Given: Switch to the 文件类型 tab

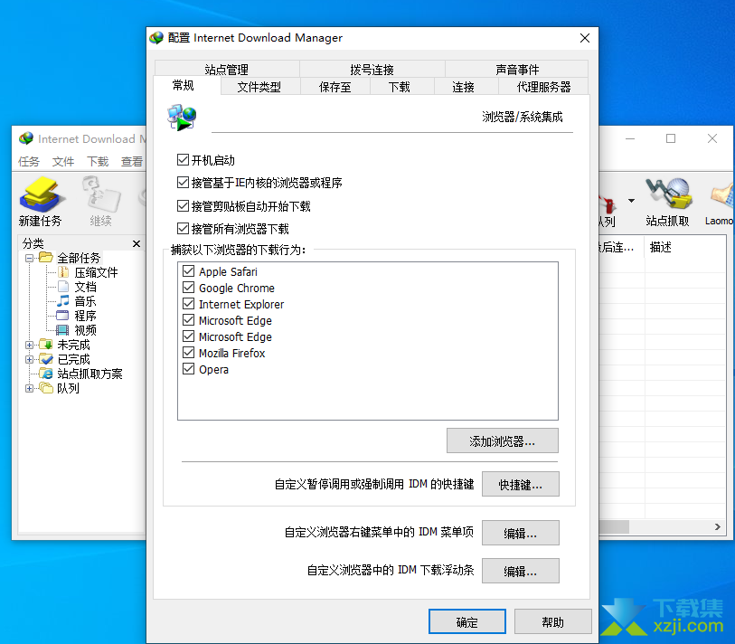Looking at the screenshot, I should tap(259, 87).
